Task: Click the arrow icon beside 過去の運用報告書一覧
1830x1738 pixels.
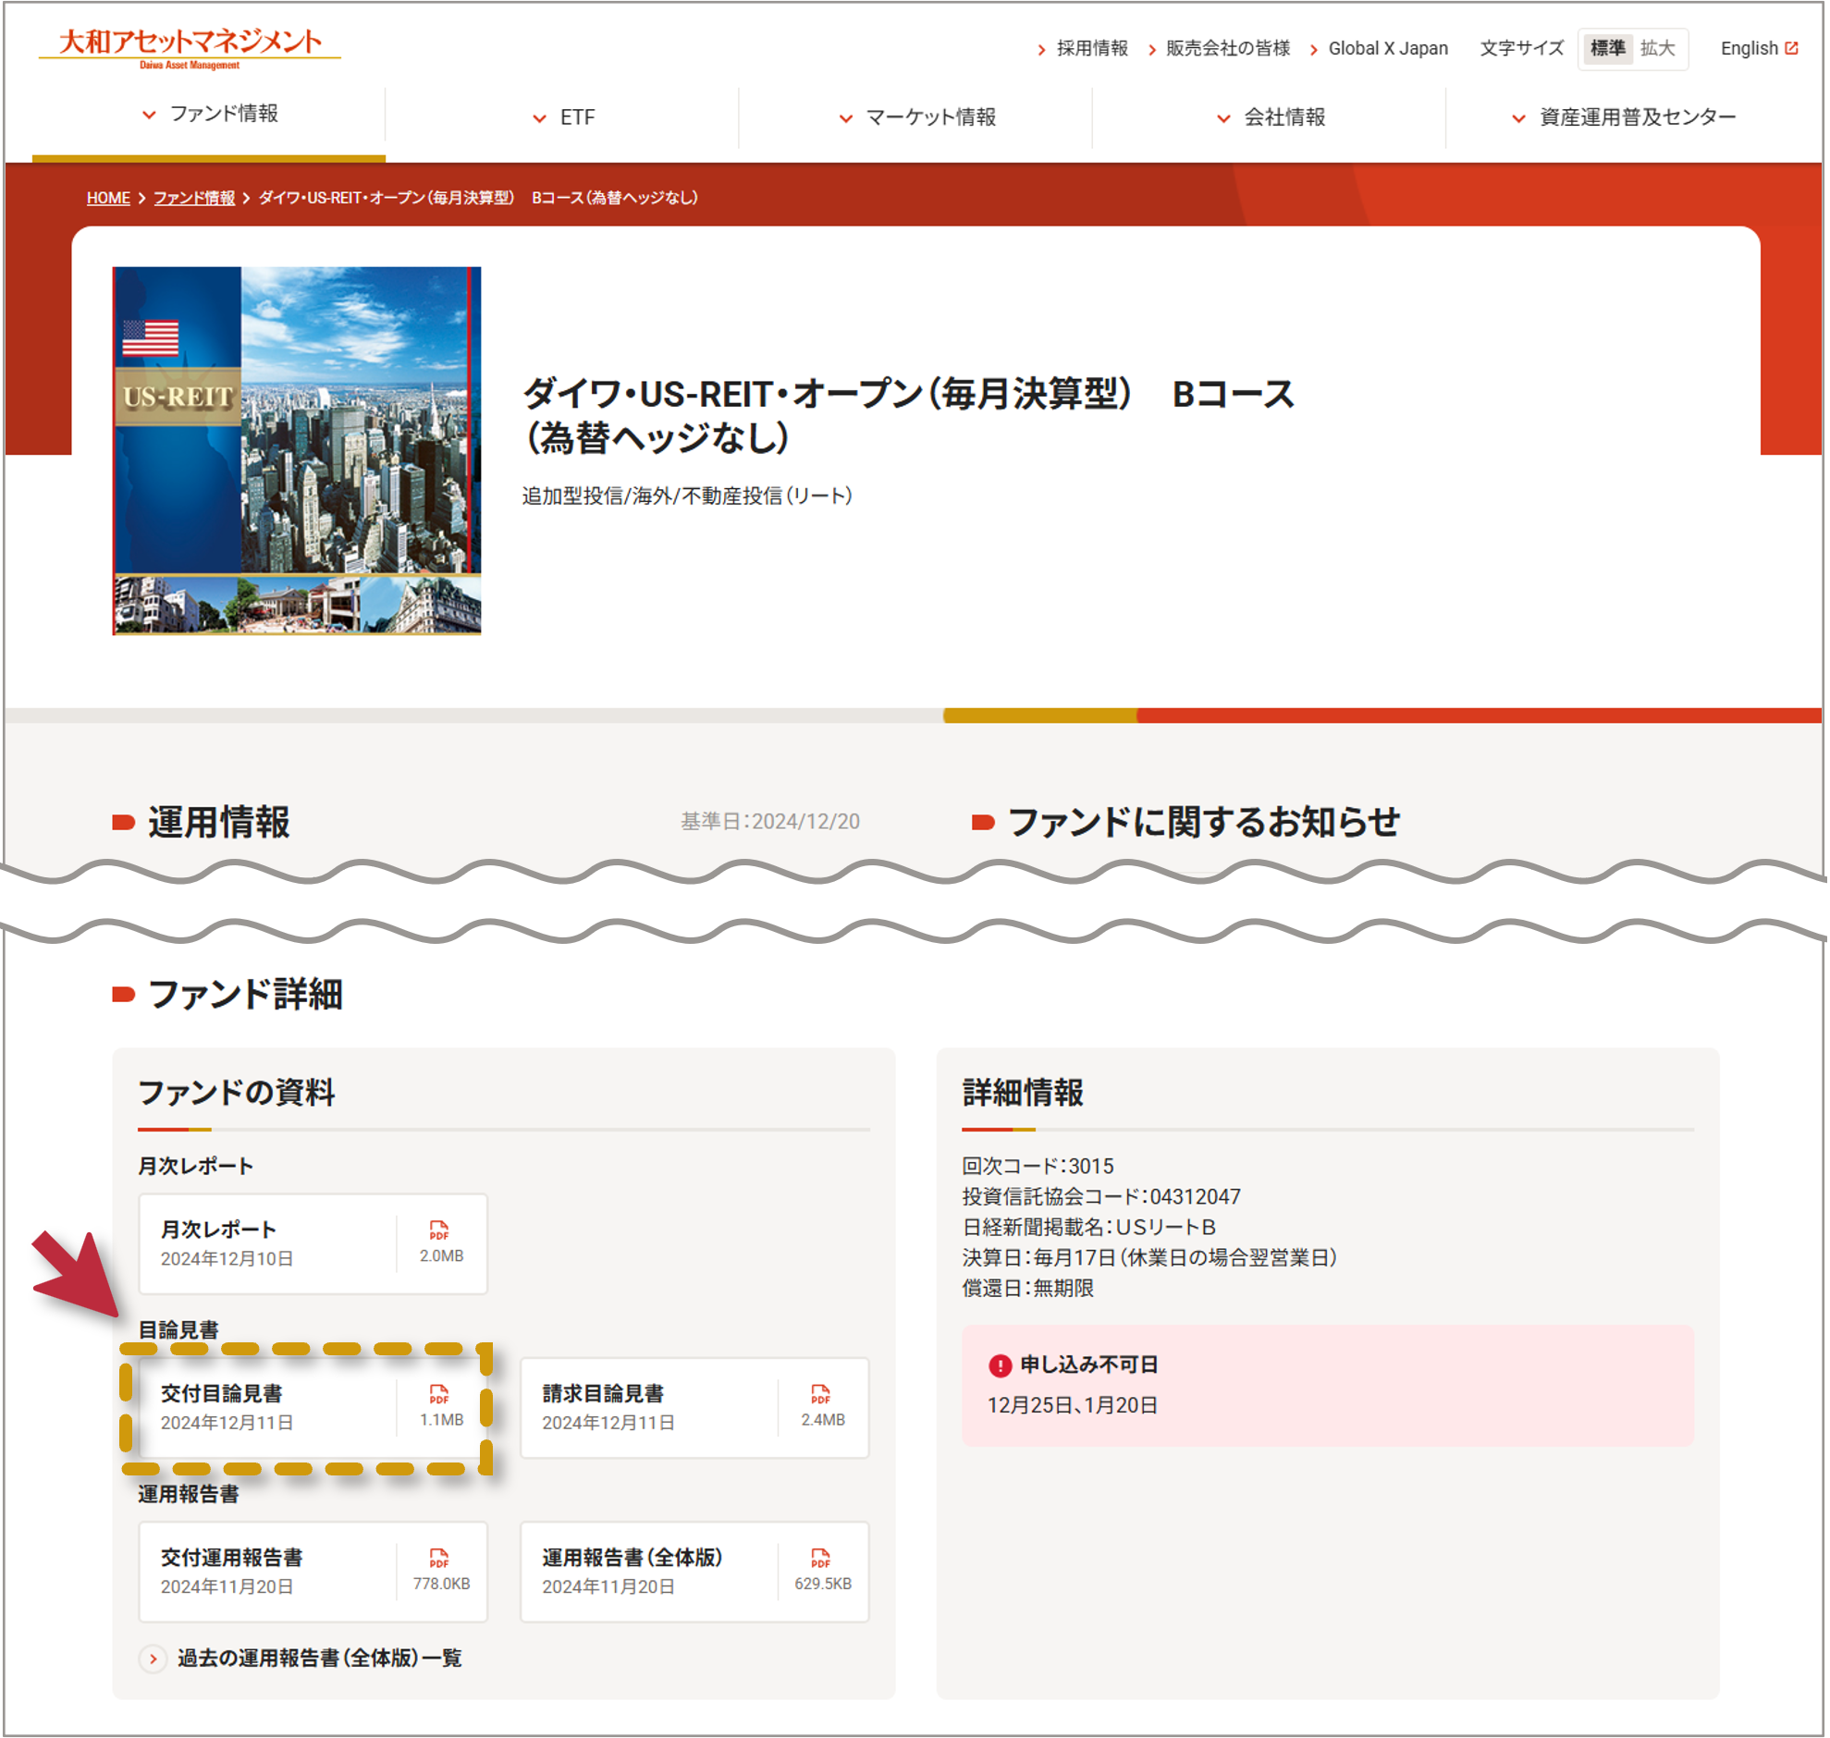Action: 154,1660
